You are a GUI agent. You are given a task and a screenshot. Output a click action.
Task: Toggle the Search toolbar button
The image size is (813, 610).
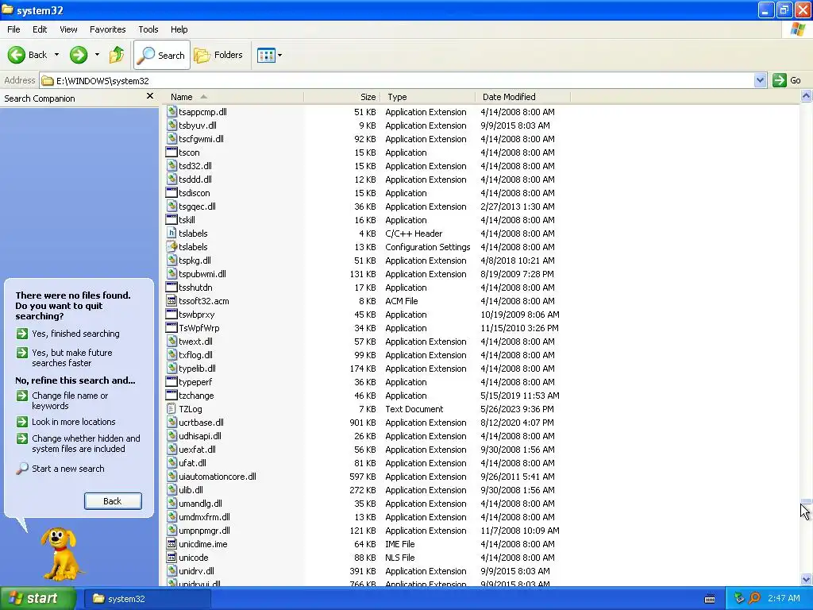pos(162,55)
